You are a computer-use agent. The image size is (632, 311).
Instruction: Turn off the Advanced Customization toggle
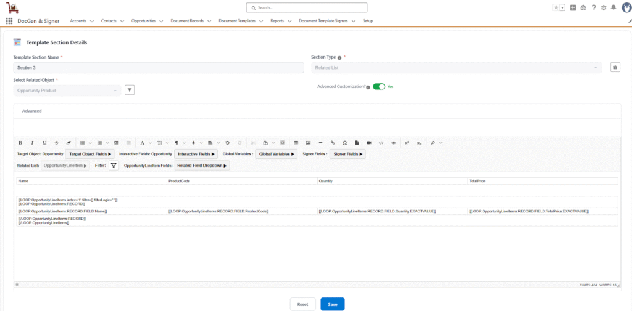click(379, 87)
